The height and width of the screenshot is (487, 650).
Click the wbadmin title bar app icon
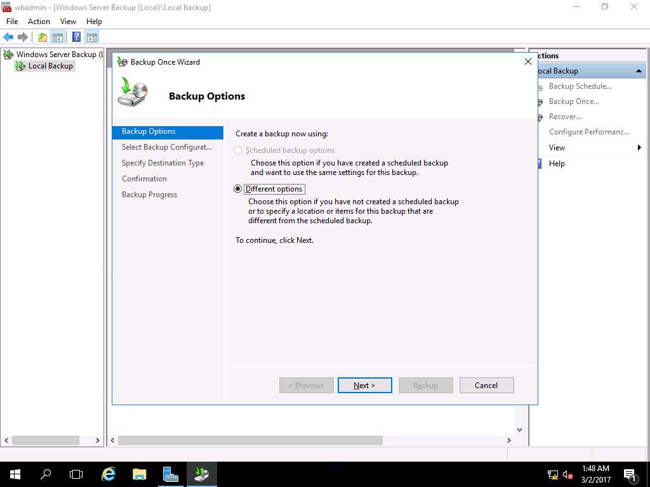coord(6,7)
